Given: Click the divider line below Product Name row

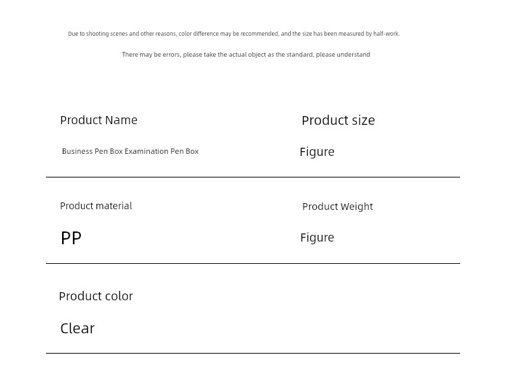Looking at the screenshot, I should [253, 177].
